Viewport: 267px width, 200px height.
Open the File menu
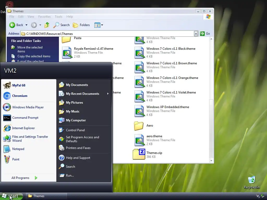(12, 17)
